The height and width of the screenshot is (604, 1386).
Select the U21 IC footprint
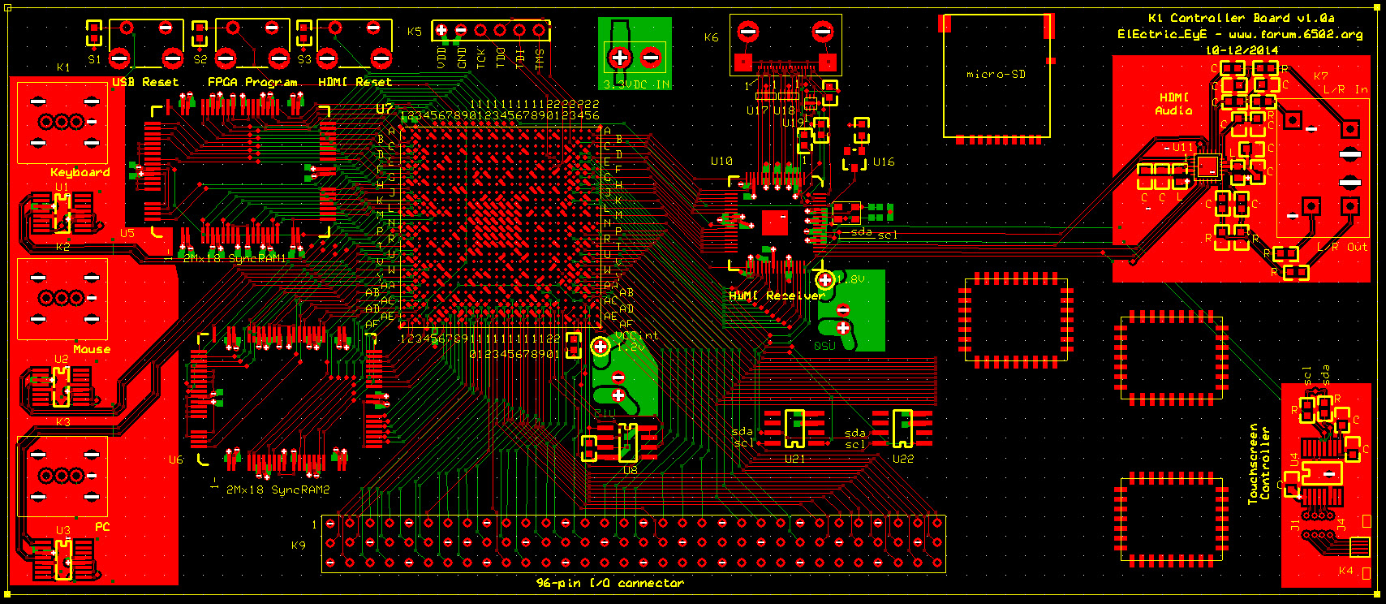794,429
